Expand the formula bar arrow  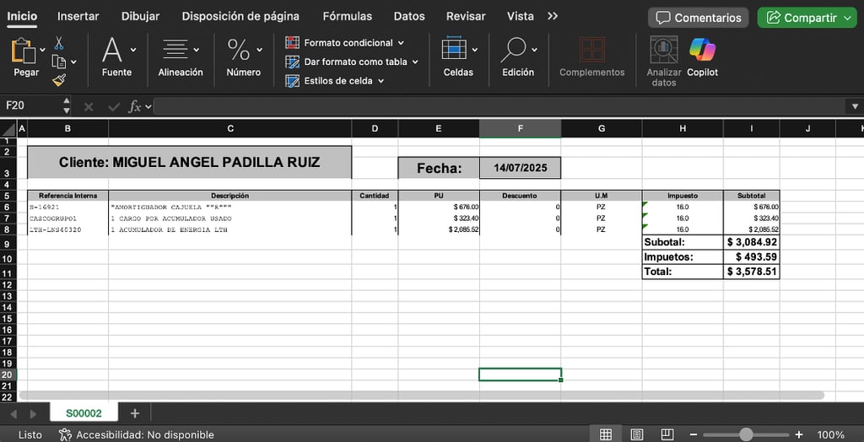(x=855, y=106)
